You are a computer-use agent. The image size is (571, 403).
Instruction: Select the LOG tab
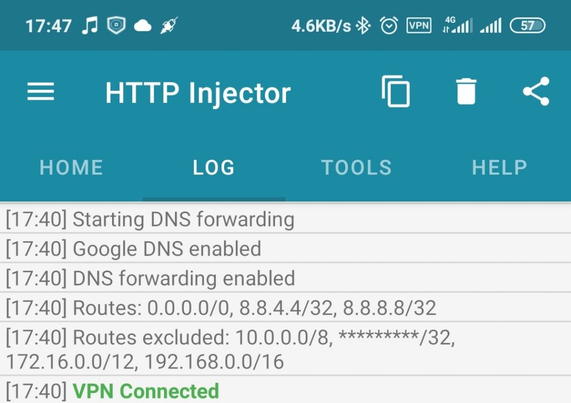click(214, 168)
